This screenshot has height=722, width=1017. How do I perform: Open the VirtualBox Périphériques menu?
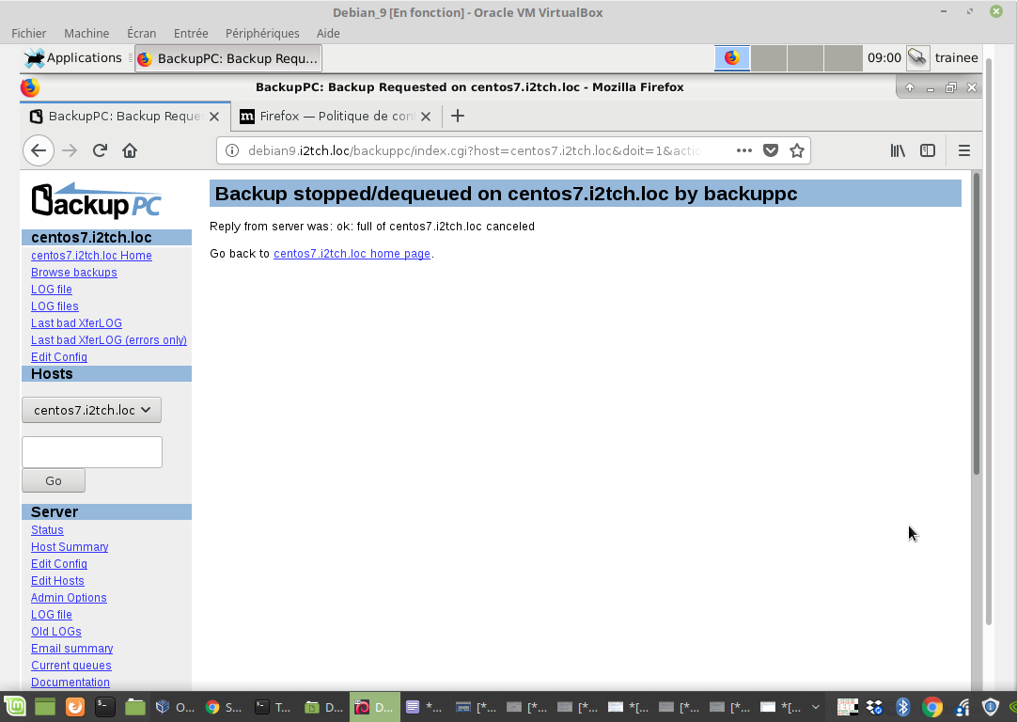(x=262, y=33)
